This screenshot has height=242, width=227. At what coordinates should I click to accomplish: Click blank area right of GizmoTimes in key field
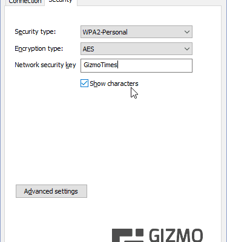coord(156,65)
